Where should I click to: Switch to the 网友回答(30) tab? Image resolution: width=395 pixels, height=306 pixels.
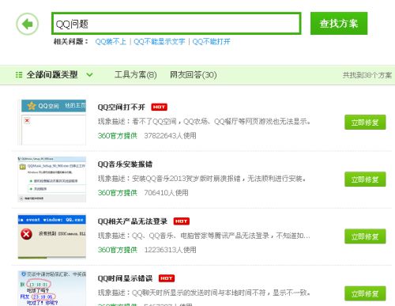click(194, 75)
